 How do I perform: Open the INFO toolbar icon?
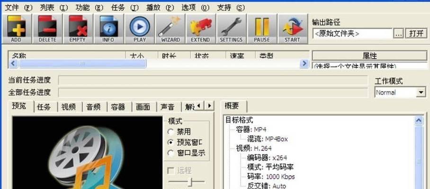pyautogui.click(x=108, y=29)
